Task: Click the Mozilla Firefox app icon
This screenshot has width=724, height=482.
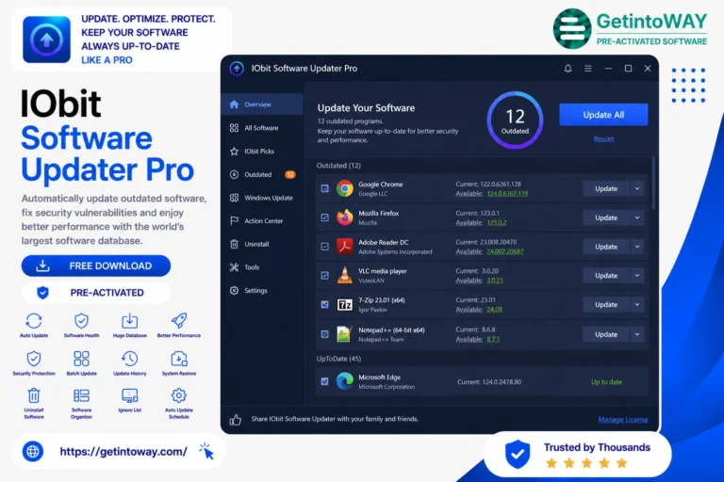Action: (x=344, y=217)
